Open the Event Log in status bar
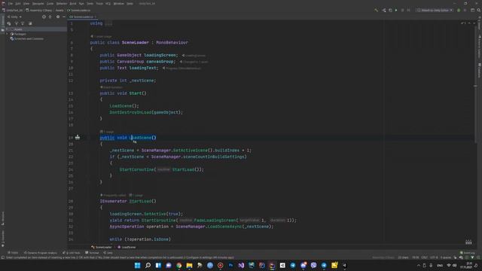The width and height of the screenshot is (482, 271). pos(468,253)
